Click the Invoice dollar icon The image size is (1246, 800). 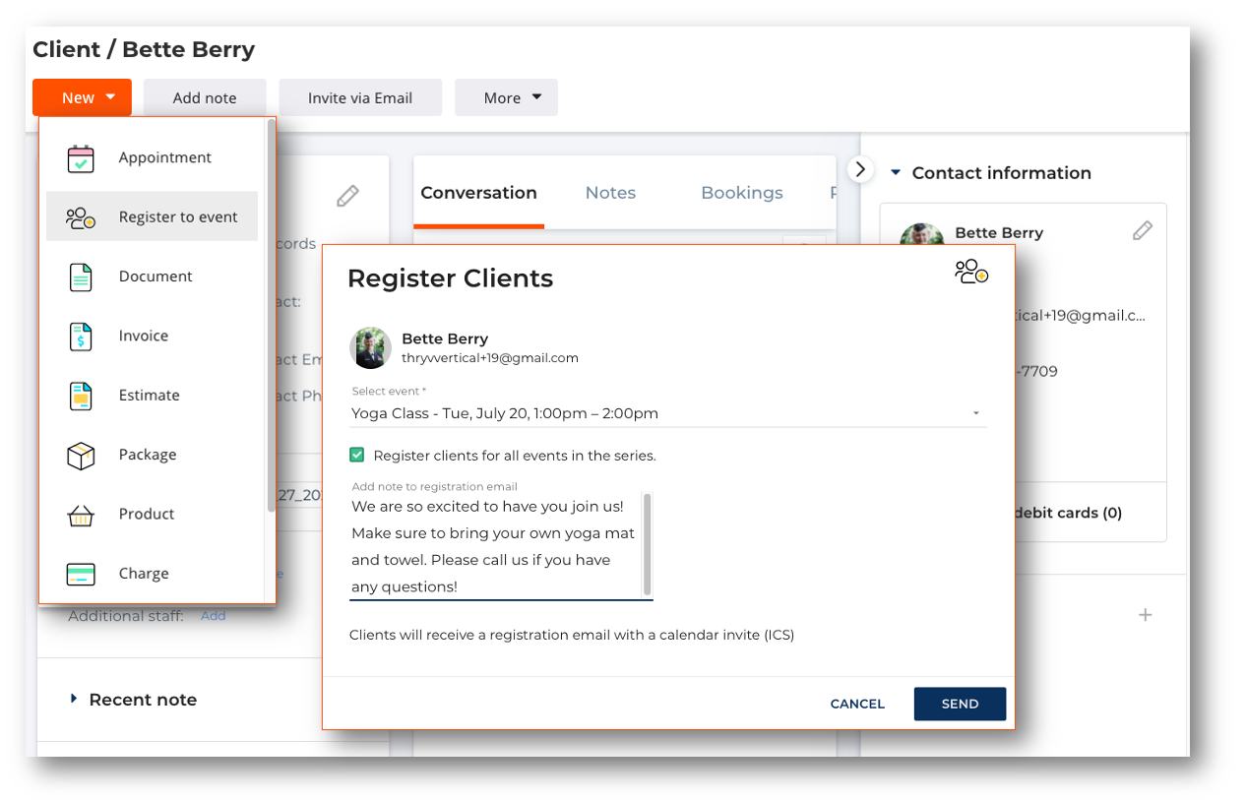(81, 337)
